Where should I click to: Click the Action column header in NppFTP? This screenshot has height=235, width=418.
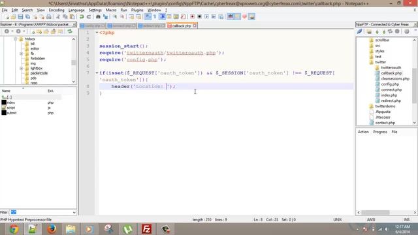pyautogui.click(x=363, y=132)
